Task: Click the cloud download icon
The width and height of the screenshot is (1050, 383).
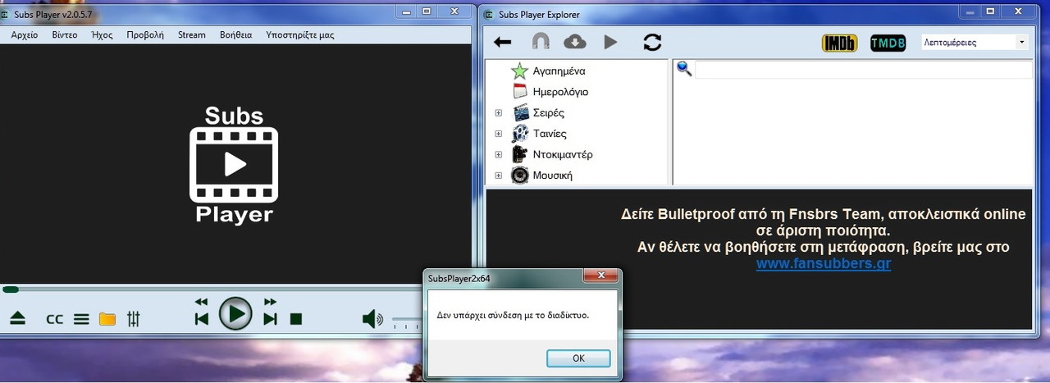Action: pos(575,42)
